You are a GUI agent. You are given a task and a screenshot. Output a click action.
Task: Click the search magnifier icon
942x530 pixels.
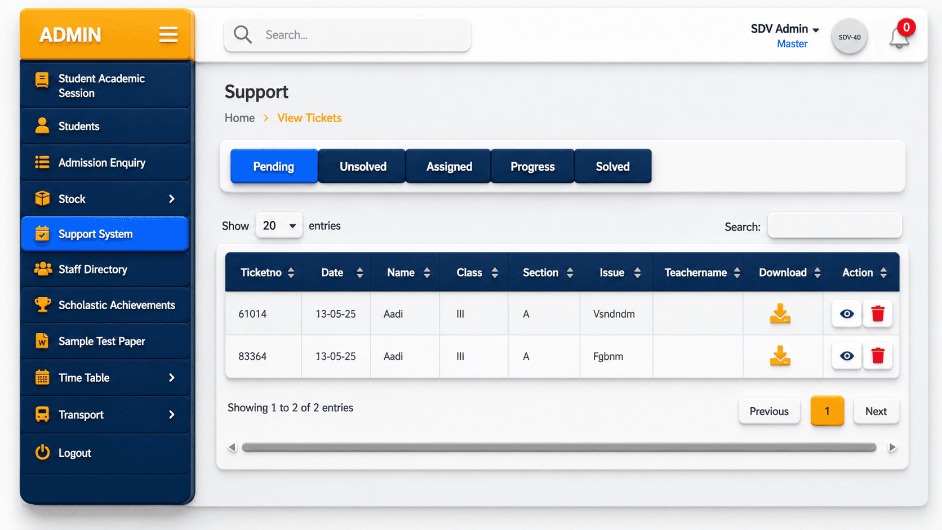tap(242, 34)
